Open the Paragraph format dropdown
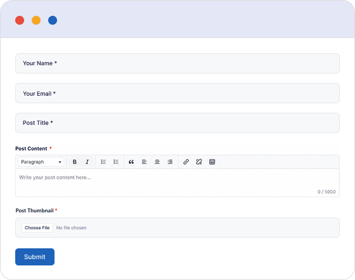The width and height of the screenshot is (355, 280). click(41, 162)
